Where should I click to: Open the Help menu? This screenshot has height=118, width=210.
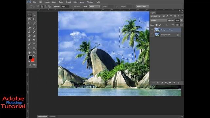[x=98, y=2]
